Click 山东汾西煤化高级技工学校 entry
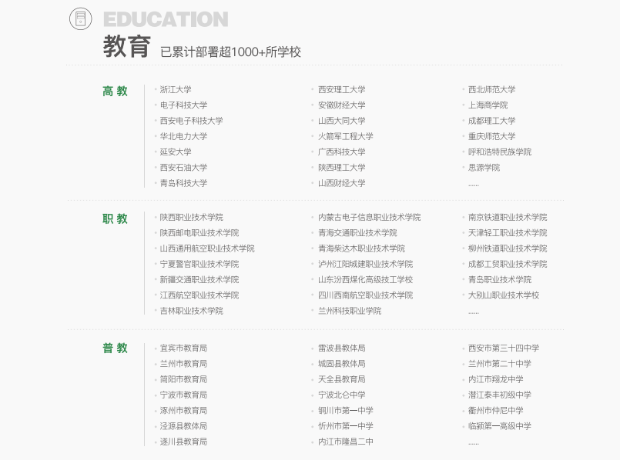The width and height of the screenshot is (620, 460). click(365, 279)
